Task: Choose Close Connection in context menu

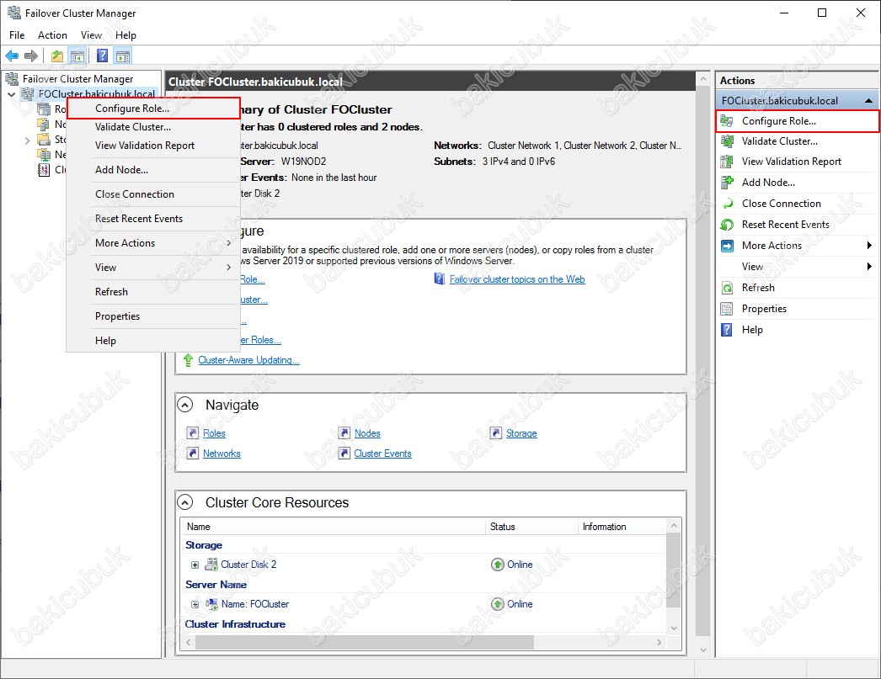Action: (153, 194)
